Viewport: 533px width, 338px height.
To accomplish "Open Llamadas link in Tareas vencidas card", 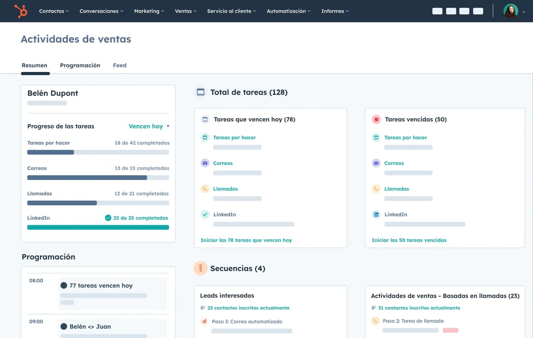I will [397, 189].
